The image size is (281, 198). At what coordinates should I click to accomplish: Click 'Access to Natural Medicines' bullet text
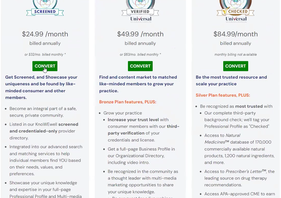pyautogui.click(x=239, y=149)
